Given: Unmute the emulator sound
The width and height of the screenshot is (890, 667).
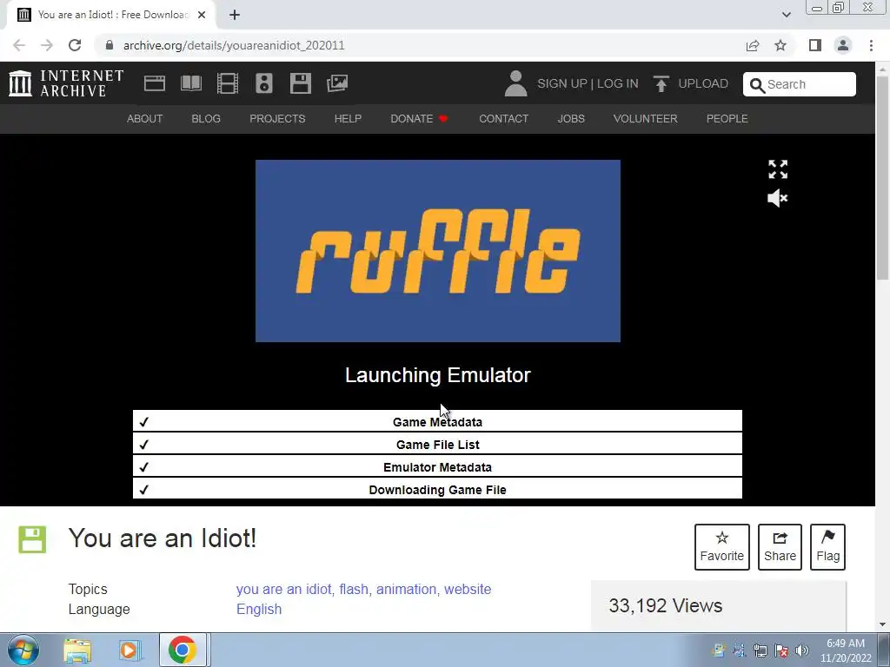Looking at the screenshot, I should [778, 198].
